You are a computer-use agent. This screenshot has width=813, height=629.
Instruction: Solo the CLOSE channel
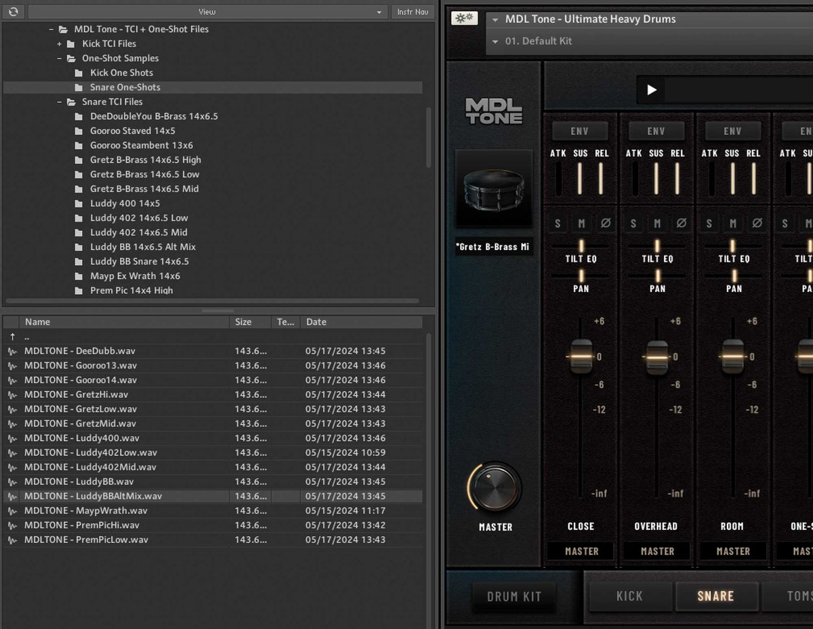(558, 223)
